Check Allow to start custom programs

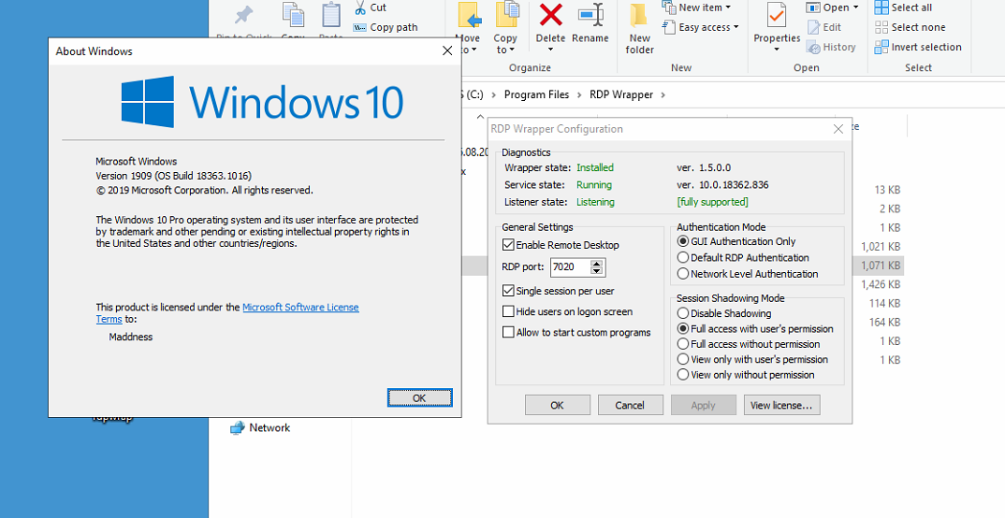tap(508, 332)
